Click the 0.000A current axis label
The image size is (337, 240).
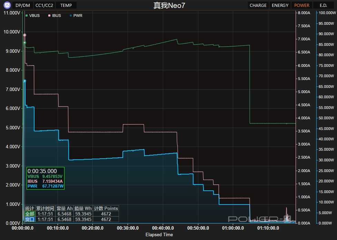tap(304, 223)
